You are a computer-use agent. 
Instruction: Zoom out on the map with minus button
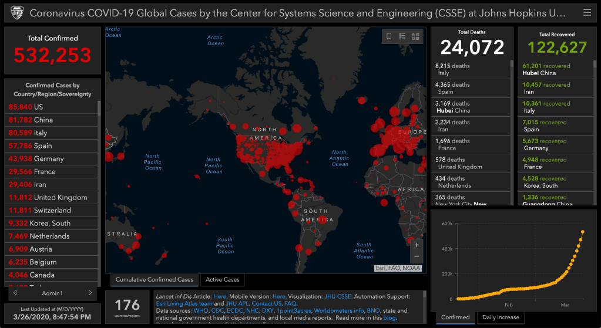[417, 256]
